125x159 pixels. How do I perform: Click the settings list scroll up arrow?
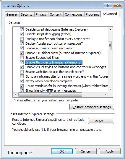click(110, 30)
